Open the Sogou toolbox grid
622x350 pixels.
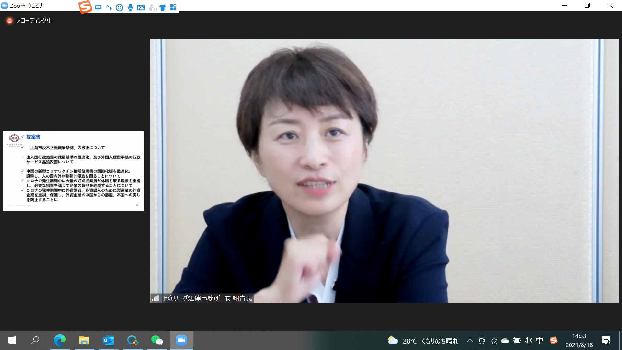pos(173,7)
